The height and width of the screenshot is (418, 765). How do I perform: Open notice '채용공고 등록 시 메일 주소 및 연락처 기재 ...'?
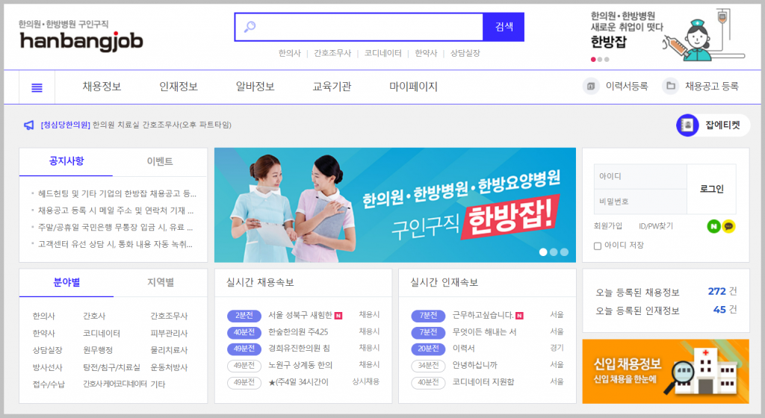[116, 210]
